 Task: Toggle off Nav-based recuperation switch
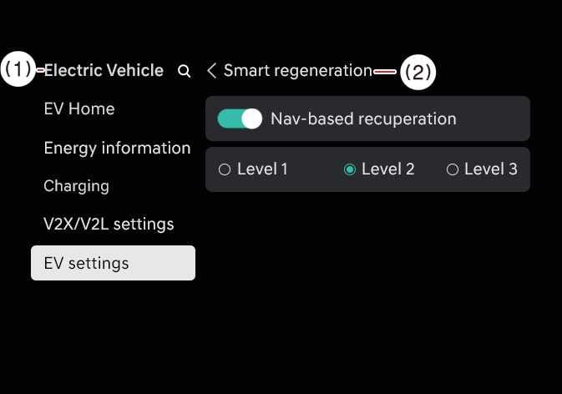[240, 119]
